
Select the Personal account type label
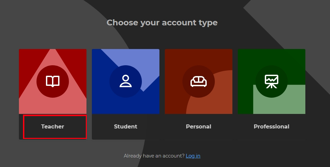point(199,126)
